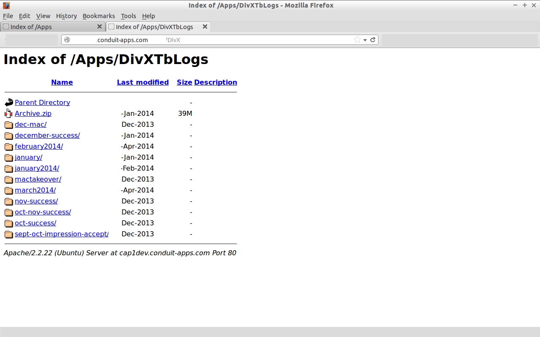Click the folder icon beside oct-nov-success/
540x337 pixels.
9,212
